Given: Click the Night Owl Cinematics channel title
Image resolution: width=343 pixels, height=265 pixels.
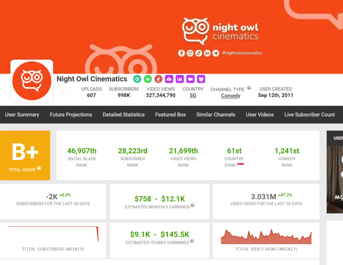Looking at the screenshot, I should pyautogui.click(x=92, y=79).
